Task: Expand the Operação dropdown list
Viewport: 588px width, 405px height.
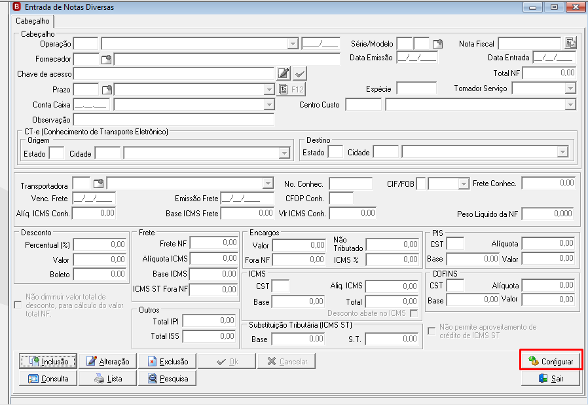Action: tap(293, 43)
